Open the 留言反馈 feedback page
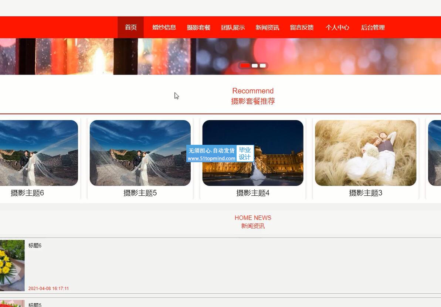 coord(302,27)
